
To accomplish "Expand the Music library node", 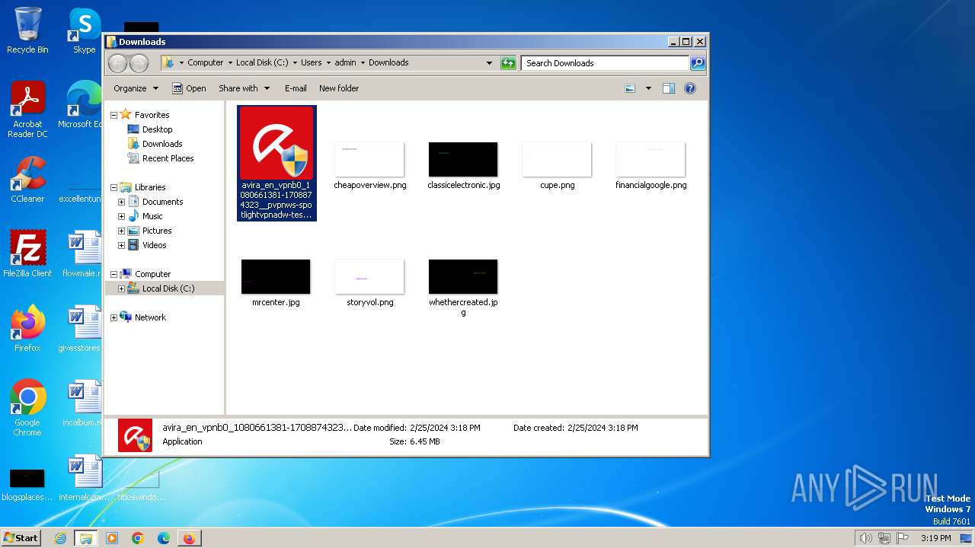I will point(121,216).
